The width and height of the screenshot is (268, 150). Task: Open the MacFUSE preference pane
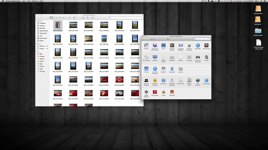(172, 93)
